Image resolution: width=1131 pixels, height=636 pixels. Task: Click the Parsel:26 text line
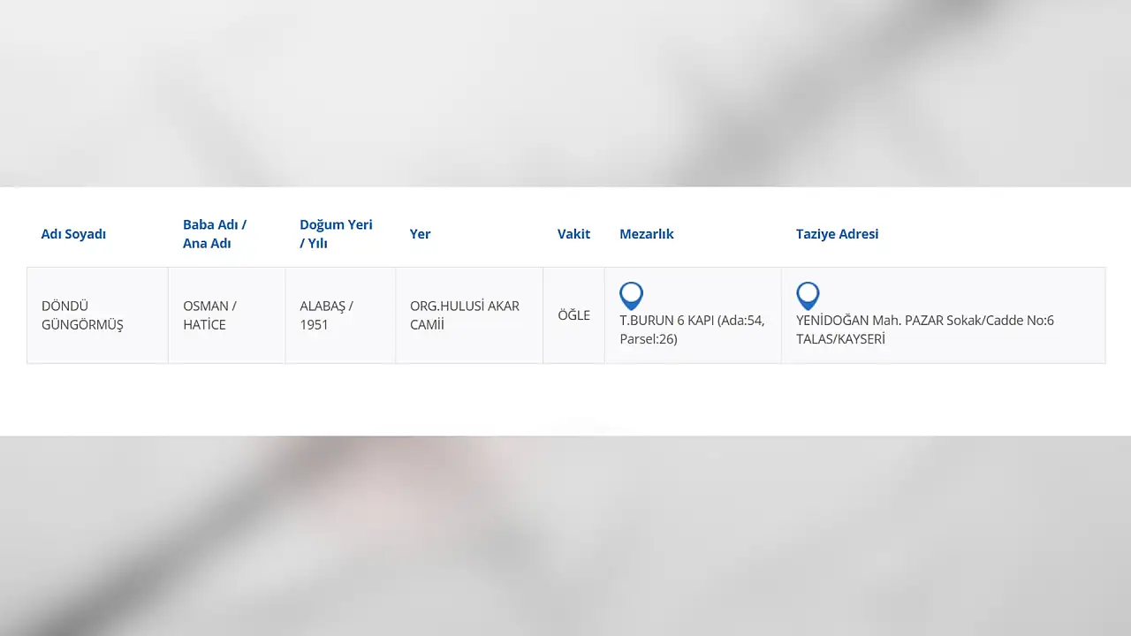[649, 339]
